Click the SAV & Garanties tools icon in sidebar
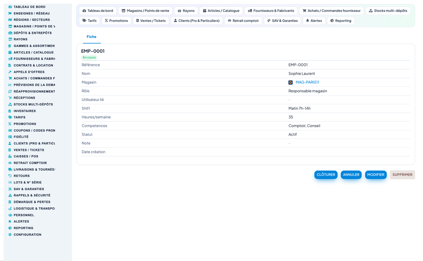The width and height of the screenshot is (423, 261). coord(10,189)
